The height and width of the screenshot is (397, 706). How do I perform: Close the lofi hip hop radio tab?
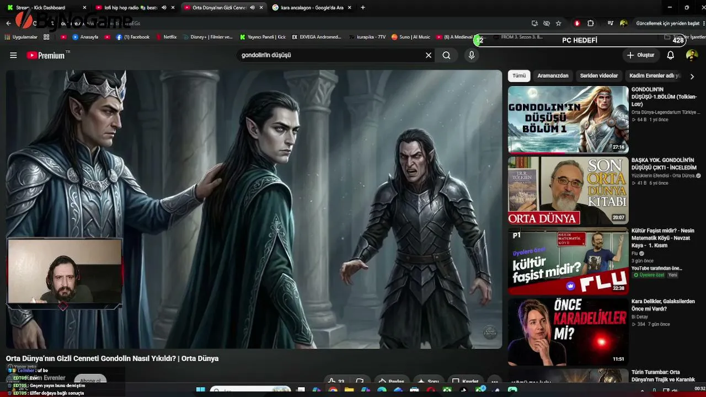pos(173,8)
